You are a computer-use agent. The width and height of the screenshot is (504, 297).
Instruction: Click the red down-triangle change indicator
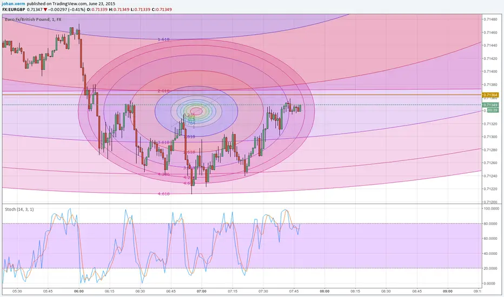[x=45, y=10]
